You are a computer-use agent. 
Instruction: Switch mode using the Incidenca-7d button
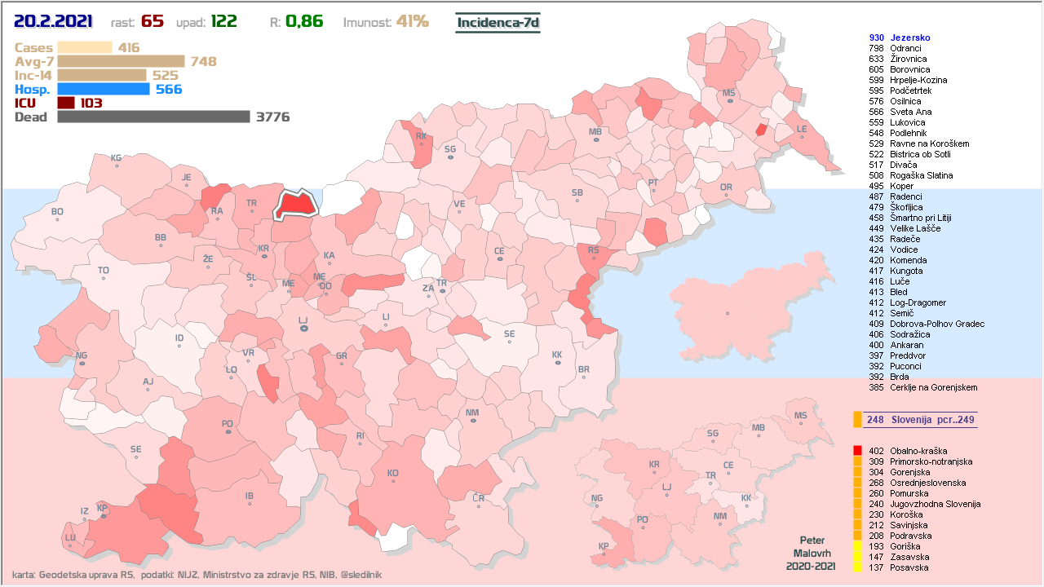(498, 22)
